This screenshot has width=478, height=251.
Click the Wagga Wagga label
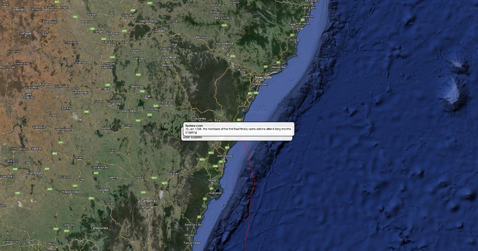pyautogui.click(x=71, y=192)
